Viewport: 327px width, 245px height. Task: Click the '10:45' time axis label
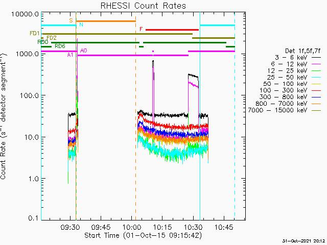pos(224,227)
